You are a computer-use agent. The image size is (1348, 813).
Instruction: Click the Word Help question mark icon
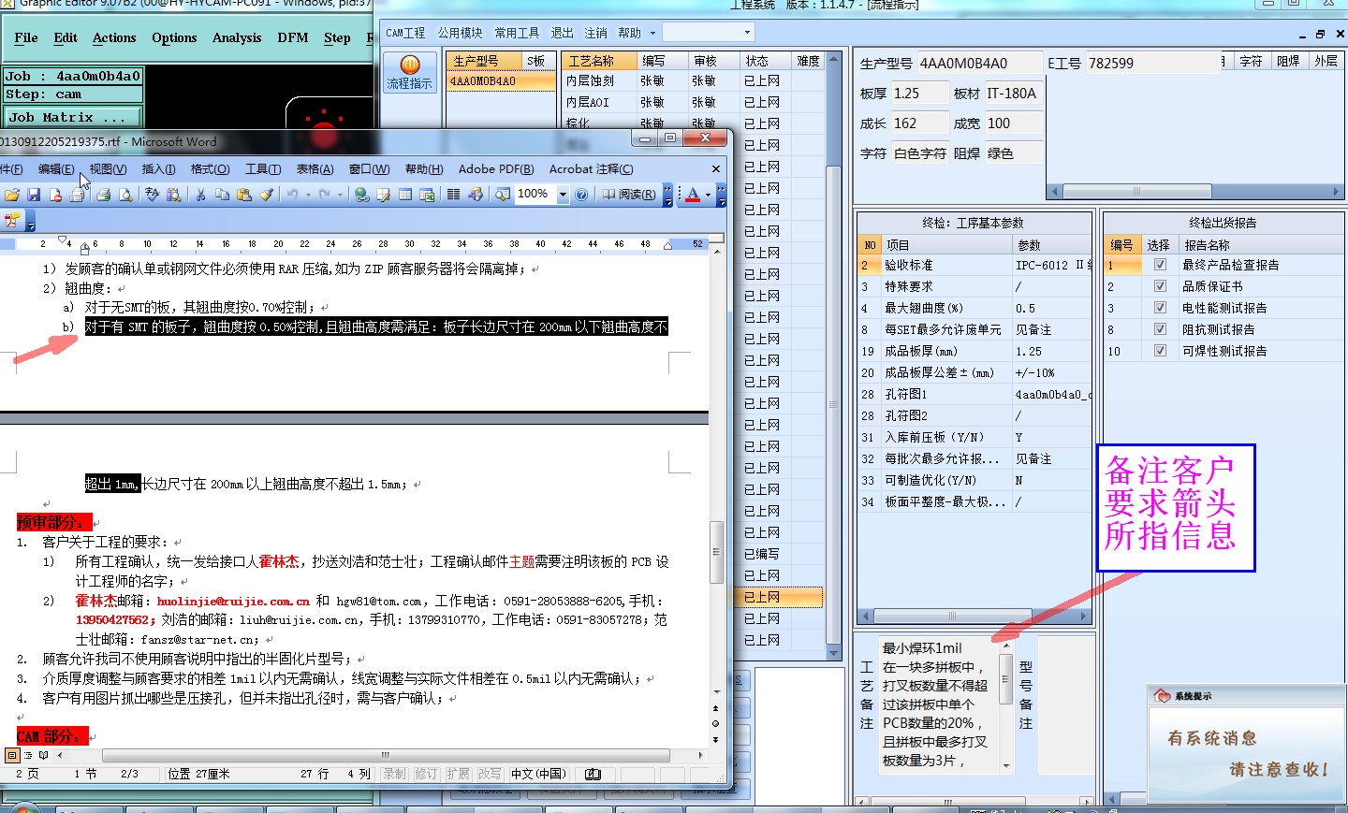(581, 195)
